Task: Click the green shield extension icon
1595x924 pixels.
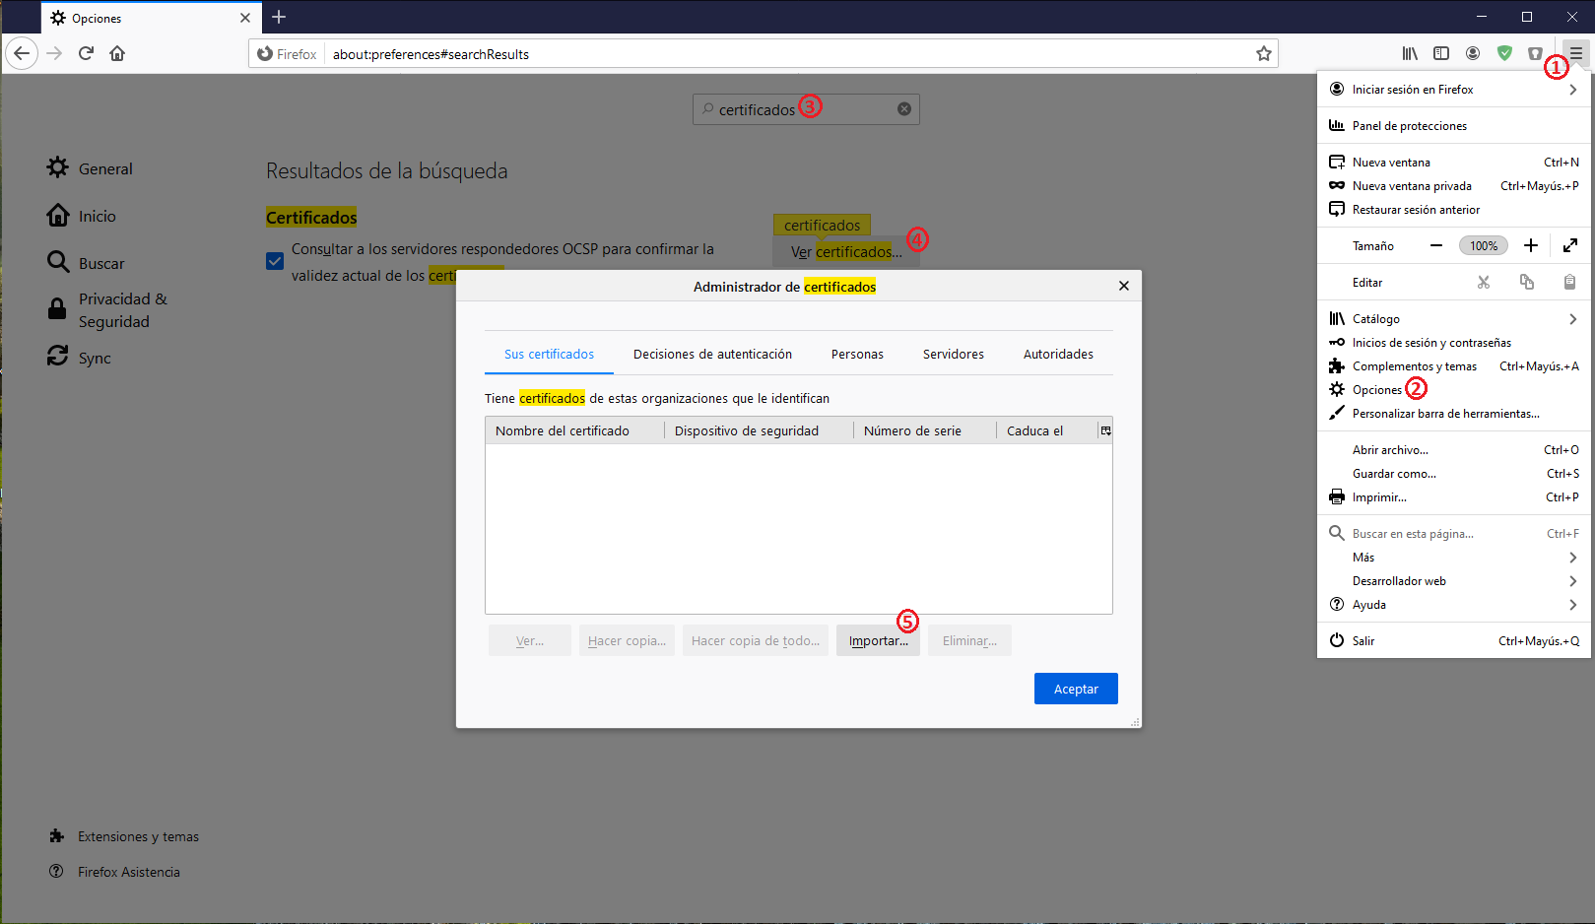Action: point(1504,53)
